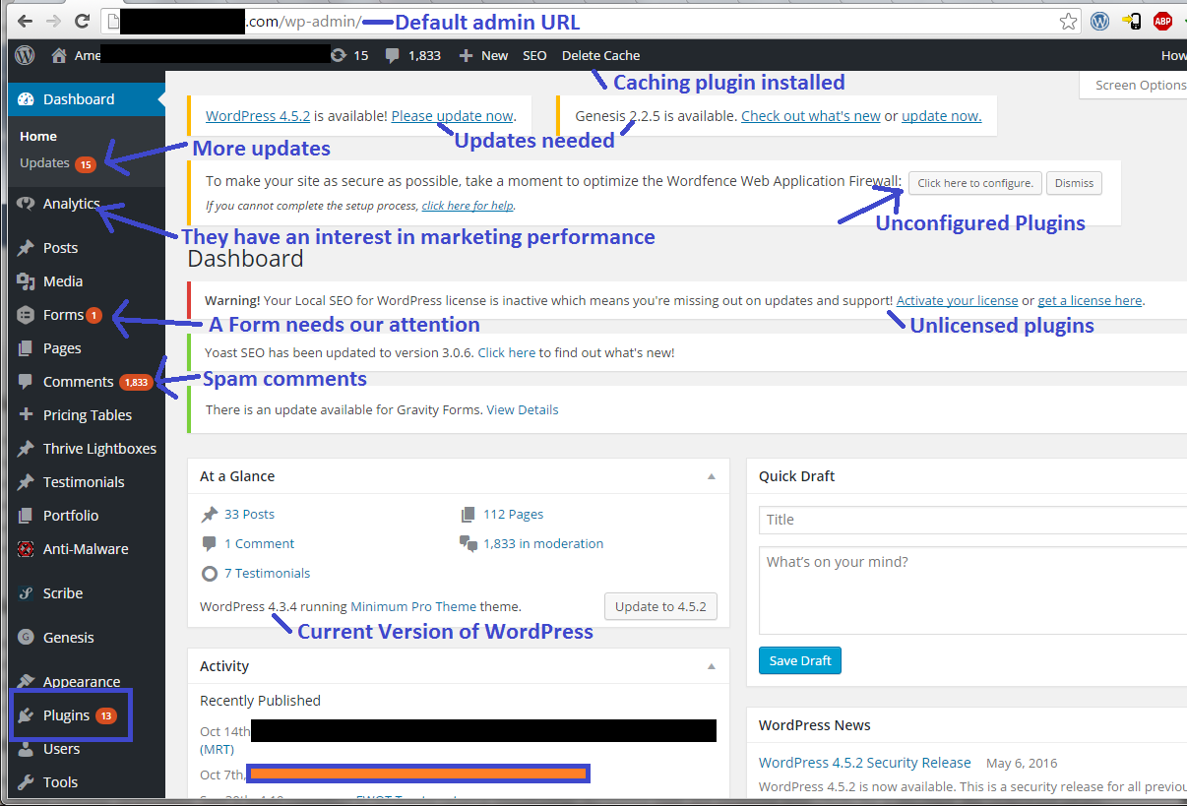Open Gravity Forms 'View Details' link
The width and height of the screenshot is (1187, 806).
point(523,409)
